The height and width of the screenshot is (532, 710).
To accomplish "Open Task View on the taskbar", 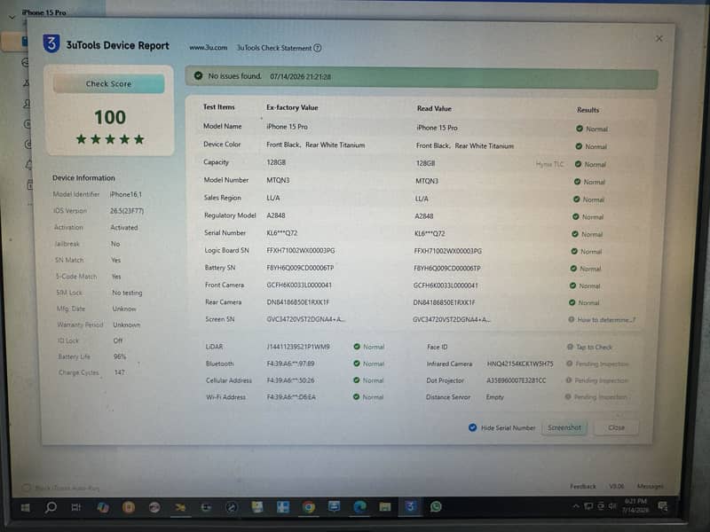I will tap(76, 507).
